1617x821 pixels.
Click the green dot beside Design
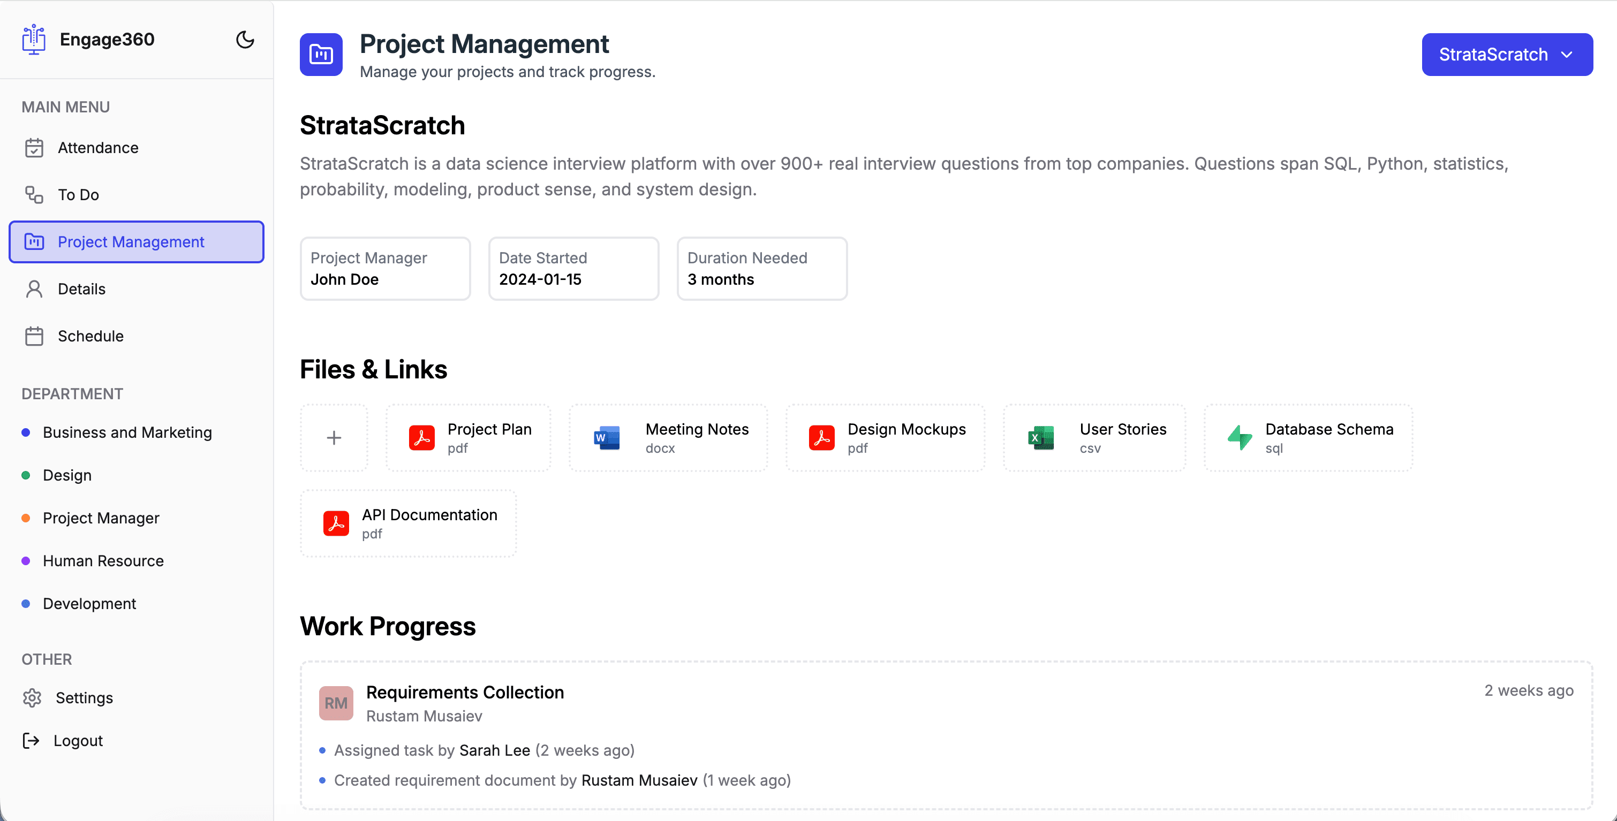(26, 475)
